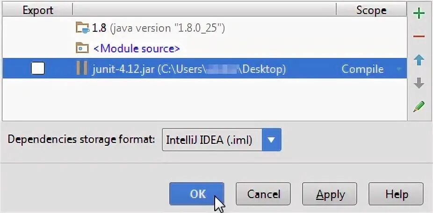Click the Module source folder icon
Image resolution: width=433 pixels, height=213 pixels.
point(82,48)
